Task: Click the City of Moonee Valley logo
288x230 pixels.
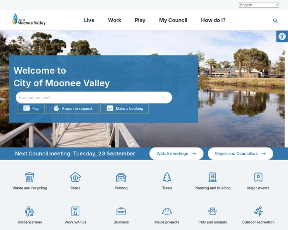Action: 29,19
